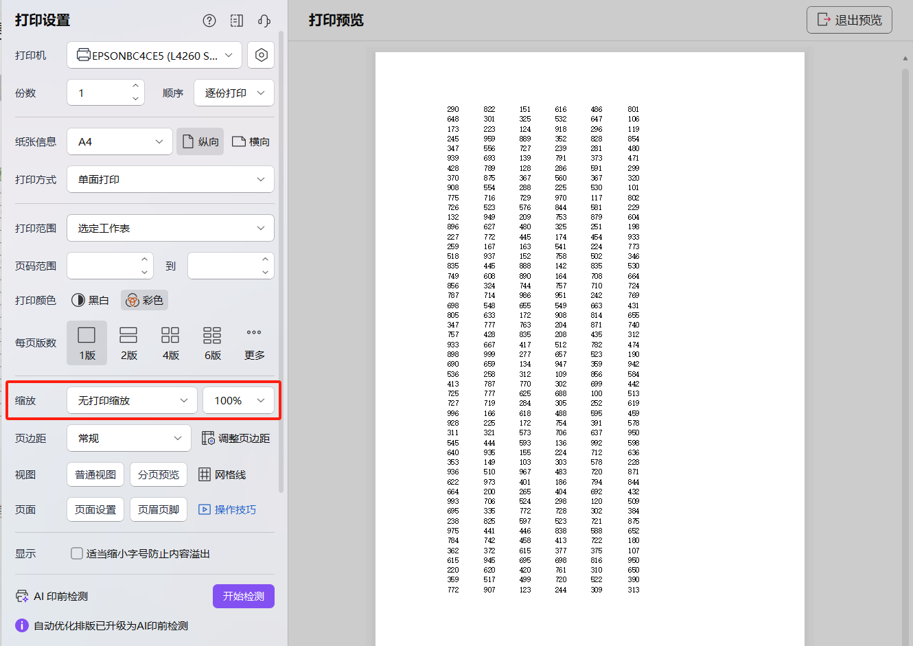The image size is (913, 646).
Task: Open the 100% zoom percentage dropdown
Action: 238,400
